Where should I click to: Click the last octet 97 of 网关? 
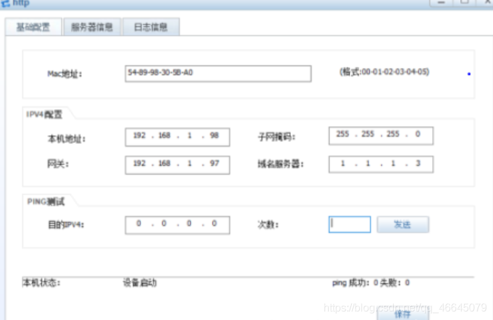[214, 163]
